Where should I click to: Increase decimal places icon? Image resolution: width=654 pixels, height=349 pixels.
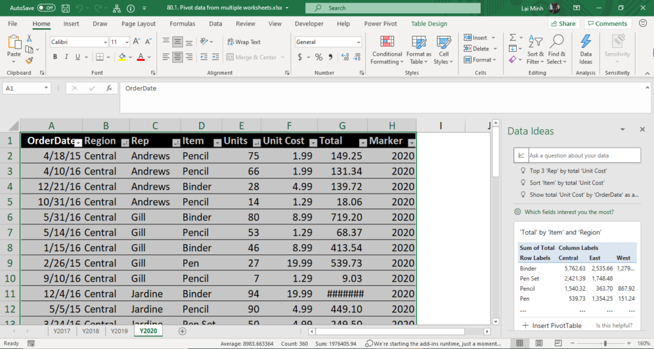click(345, 57)
